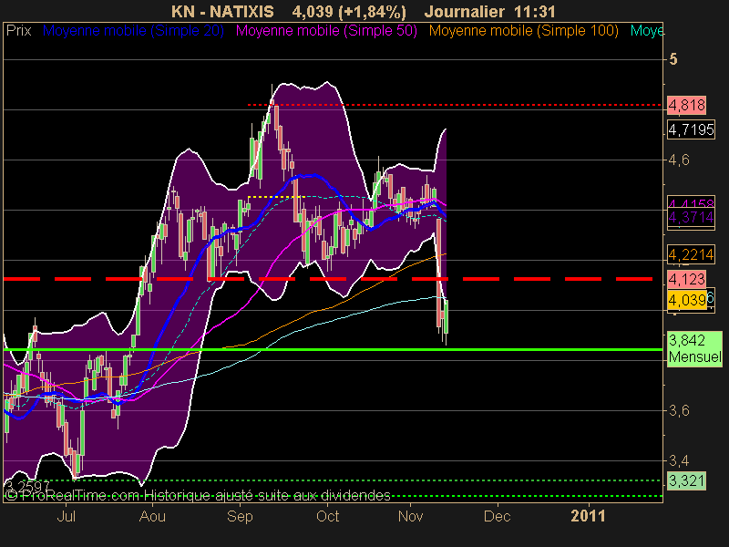Select Moyenne mobile (Simple 50) legend

coord(326,31)
